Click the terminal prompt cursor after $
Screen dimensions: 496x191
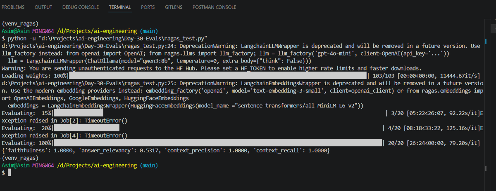click(10, 172)
